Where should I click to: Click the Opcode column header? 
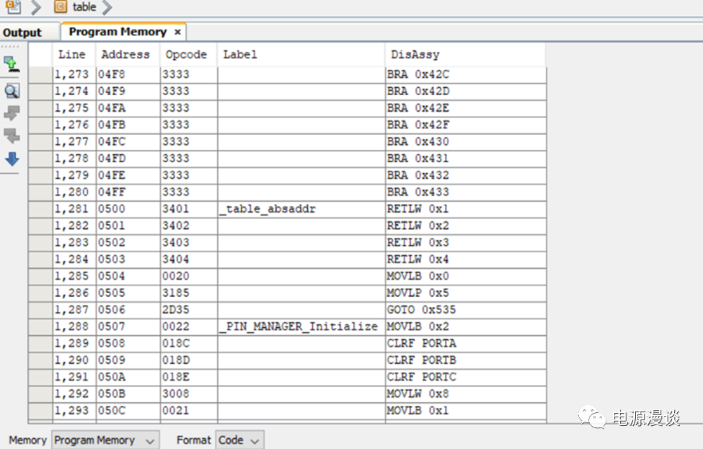pos(186,55)
